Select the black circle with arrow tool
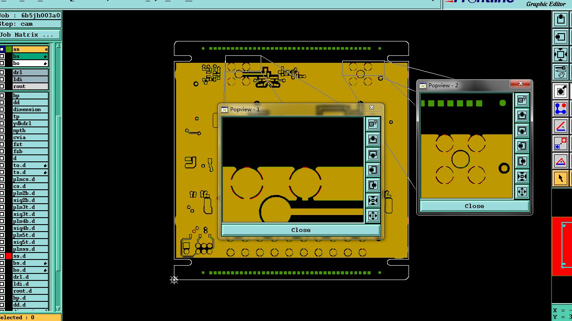This screenshot has width=572, height=321. point(561,91)
